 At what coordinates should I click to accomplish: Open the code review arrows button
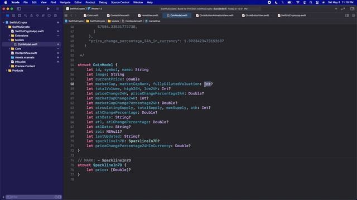point(343,9)
